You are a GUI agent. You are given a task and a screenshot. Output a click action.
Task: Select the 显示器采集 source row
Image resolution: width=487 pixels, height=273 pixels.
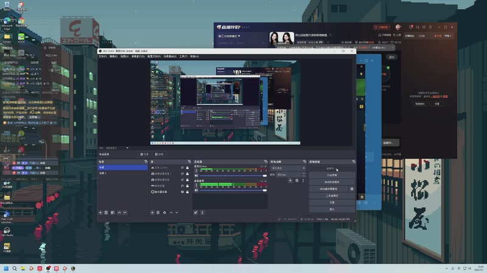pyautogui.click(x=170, y=192)
